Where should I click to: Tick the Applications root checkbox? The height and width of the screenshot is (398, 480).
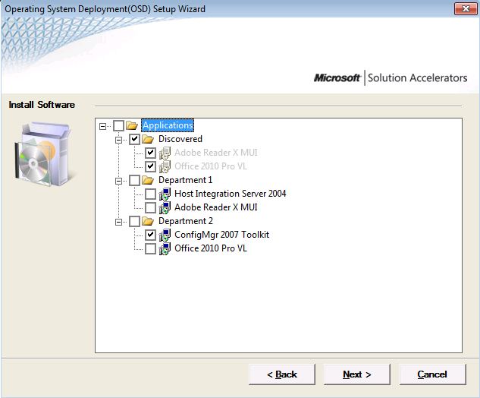point(119,126)
